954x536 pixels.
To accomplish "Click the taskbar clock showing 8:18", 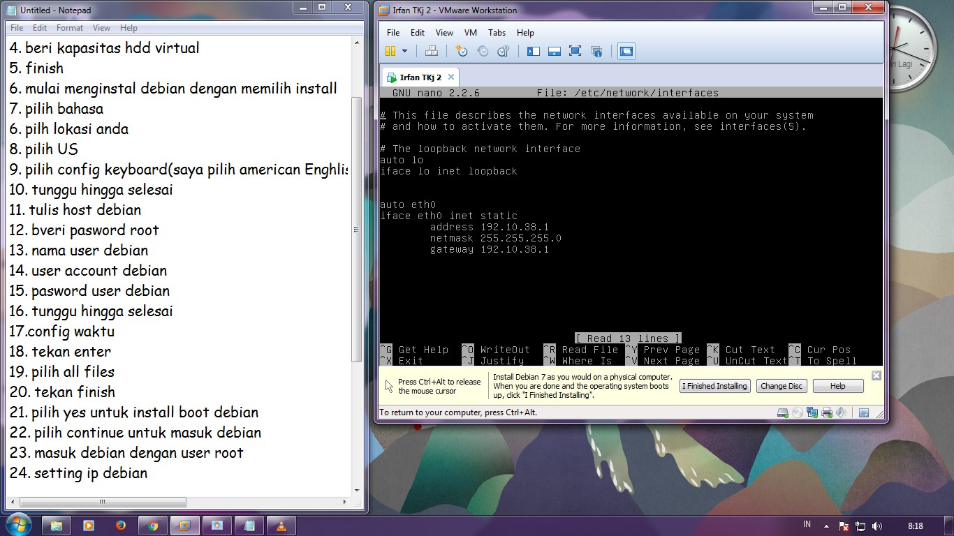I will click(915, 526).
